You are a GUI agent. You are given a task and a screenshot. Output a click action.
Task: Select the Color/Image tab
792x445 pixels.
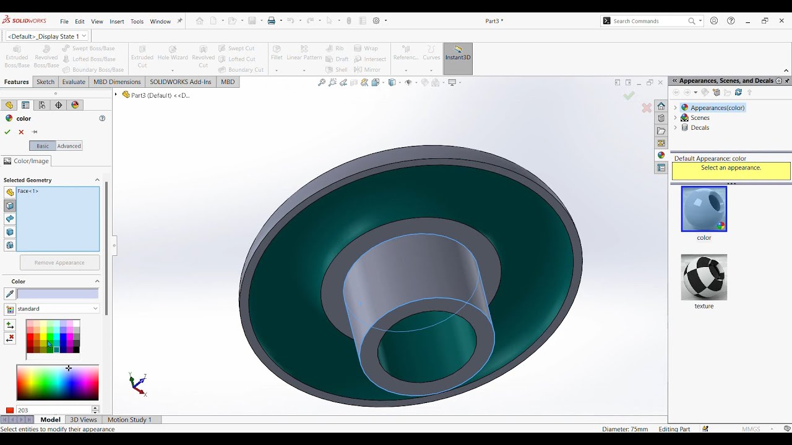[27, 161]
